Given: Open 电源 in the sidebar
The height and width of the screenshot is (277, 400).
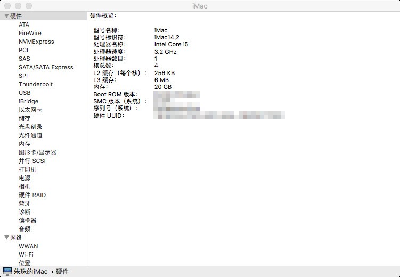Looking at the screenshot, I should pos(25,178).
